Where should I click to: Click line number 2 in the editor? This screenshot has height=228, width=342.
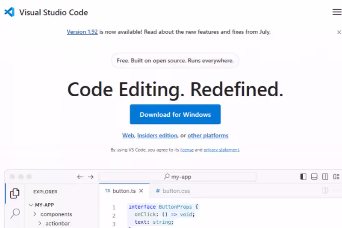coord(114,216)
